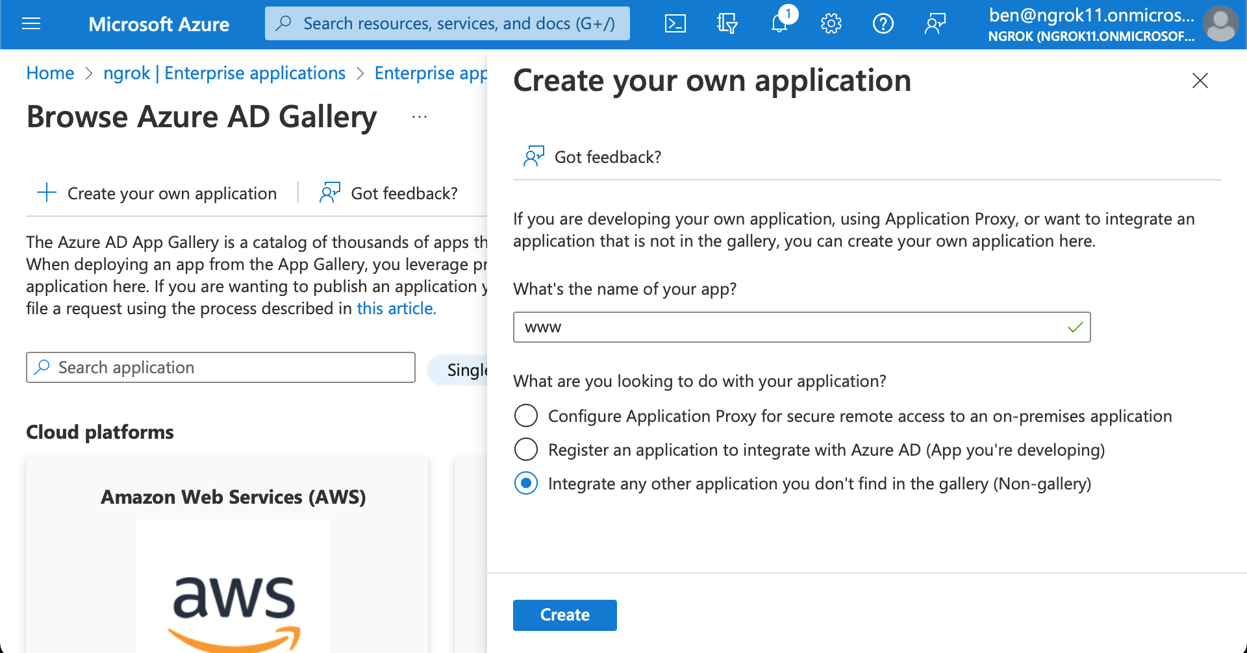Click the ben@ngrok11 account name

click(1091, 15)
